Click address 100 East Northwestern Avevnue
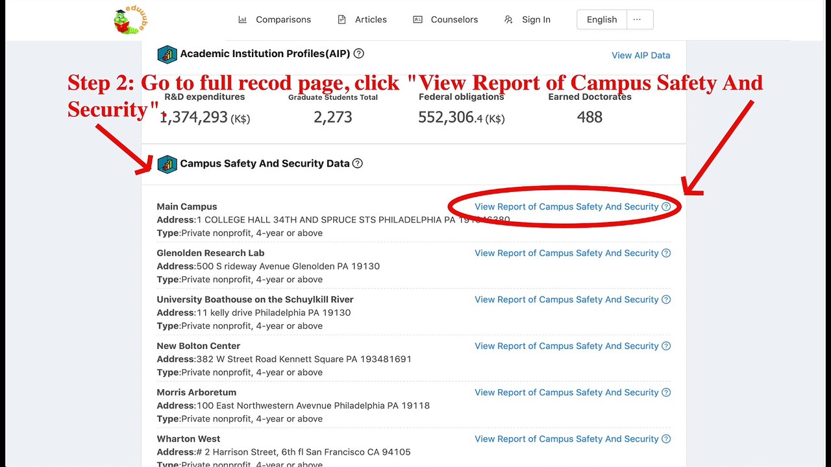The image size is (831, 467). [293, 405]
